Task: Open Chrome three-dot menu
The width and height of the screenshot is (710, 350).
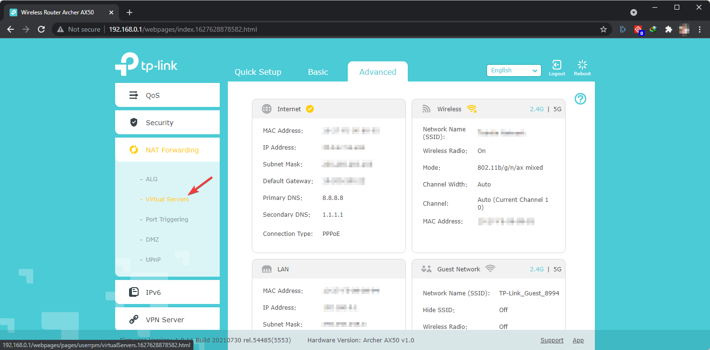Action: click(699, 29)
